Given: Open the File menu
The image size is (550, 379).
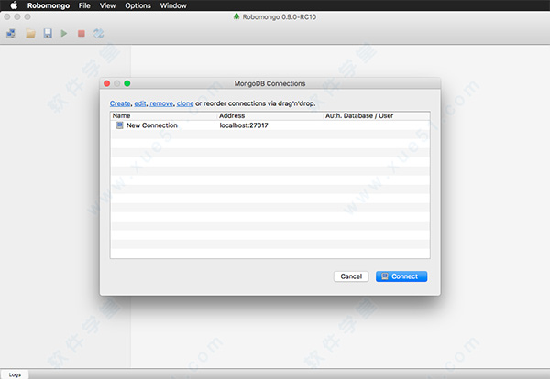Looking at the screenshot, I should click(x=84, y=5).
